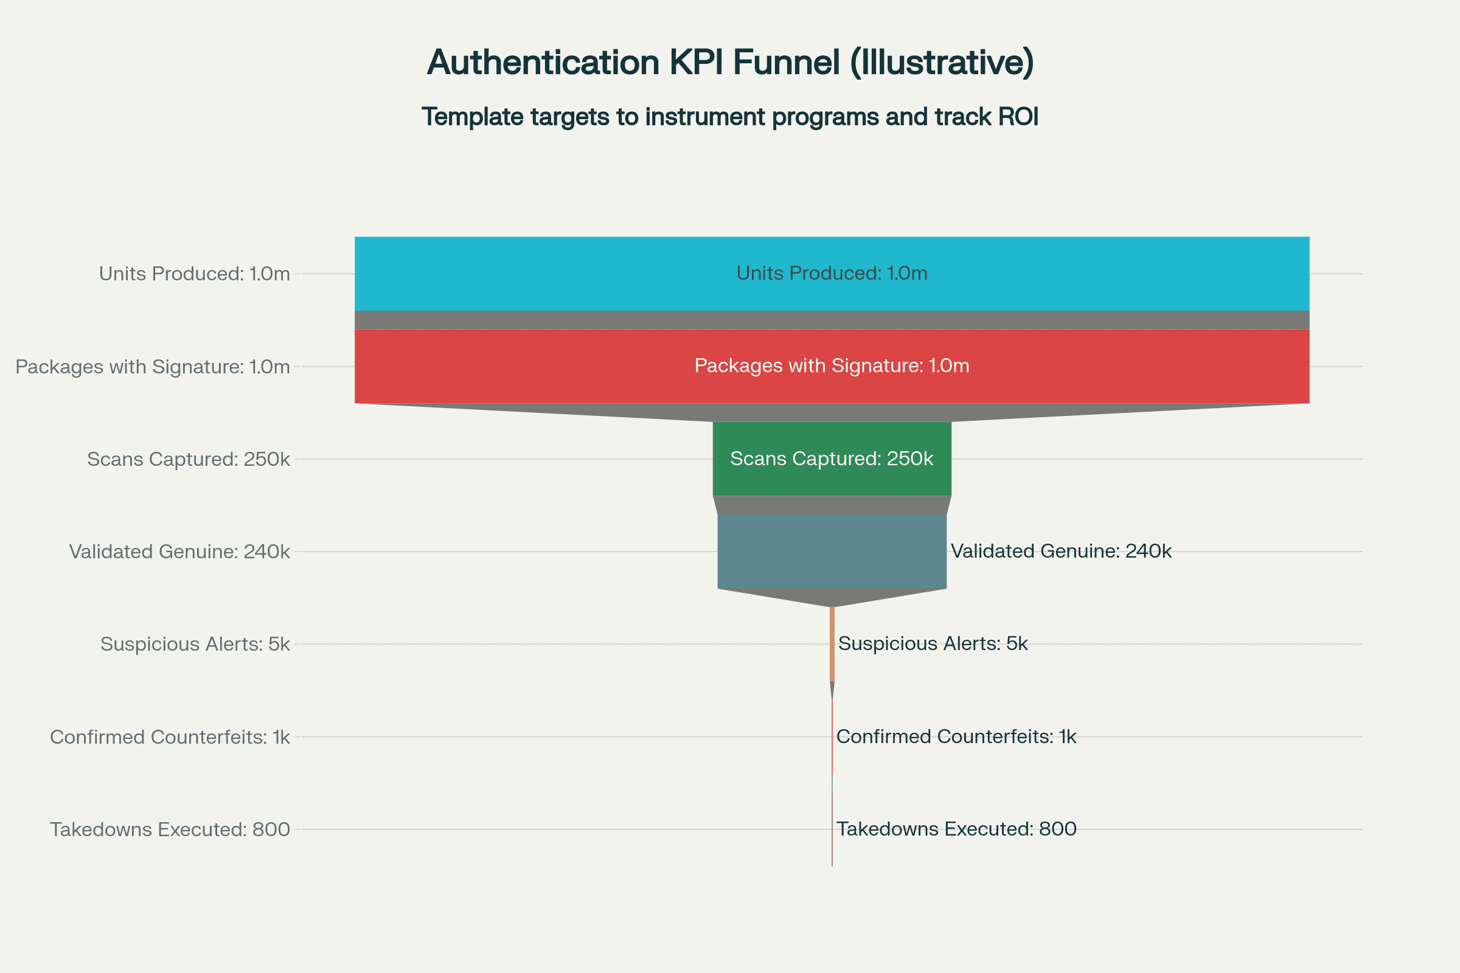Click axis label "Suspicious Alerts: 5k" on left

pyautogui.click(x=195, y=644)
